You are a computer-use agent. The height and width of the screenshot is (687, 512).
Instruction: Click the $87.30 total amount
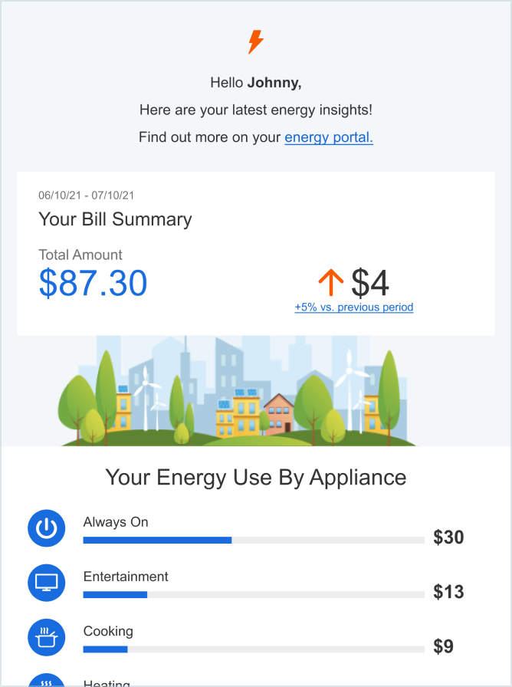(93, 283)
